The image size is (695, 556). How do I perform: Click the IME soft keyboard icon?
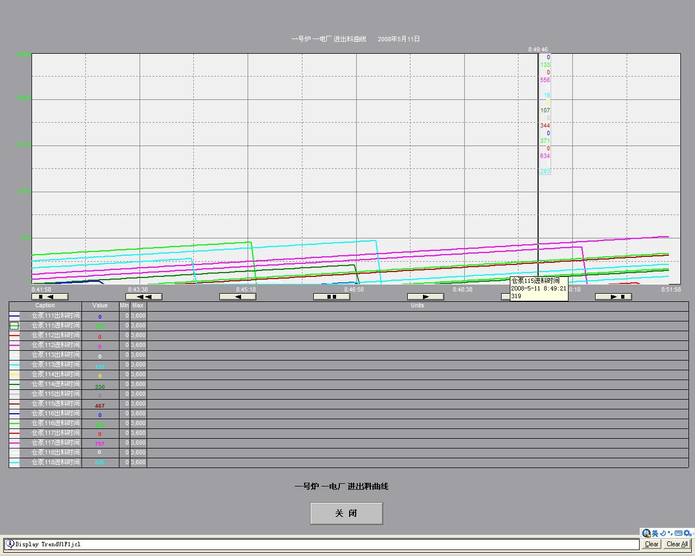click(678, 533)
